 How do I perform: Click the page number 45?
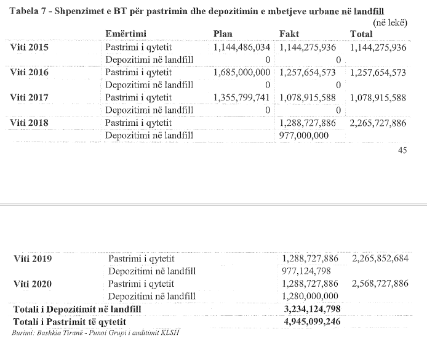pyautogui.click(x=403, y=150)
